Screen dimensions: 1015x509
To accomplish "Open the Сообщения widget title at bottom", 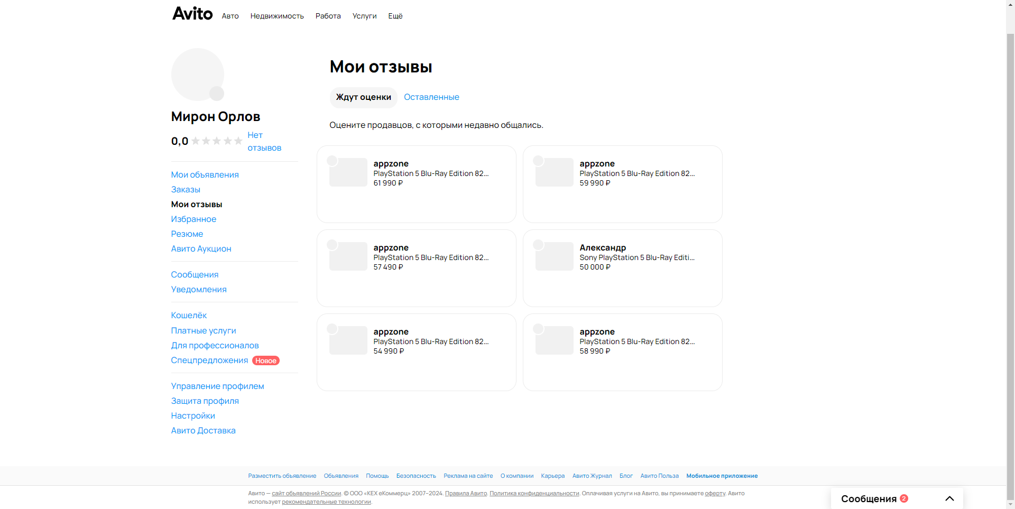I will [869, 499].
